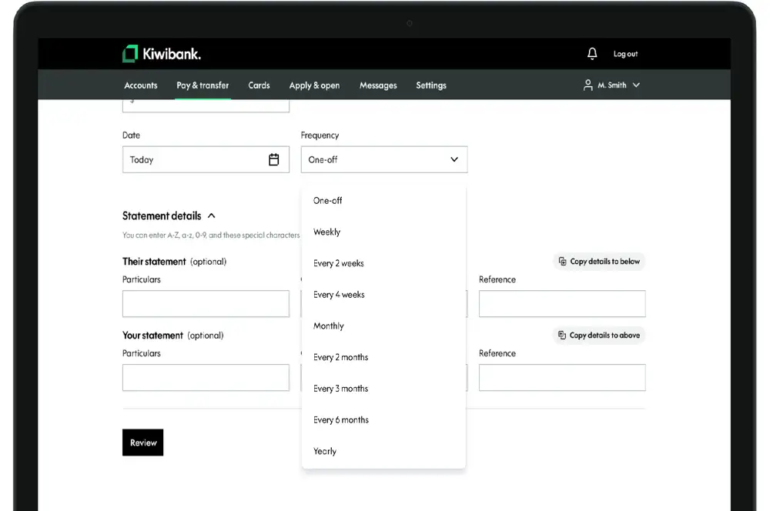This screenshot has width=770, height=511.
Task: Expand the M. Smith account menu chevron
Action: tap(636, 85)
